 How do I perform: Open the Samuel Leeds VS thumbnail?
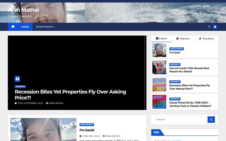[159, 67]
